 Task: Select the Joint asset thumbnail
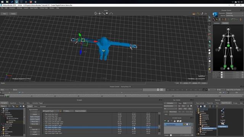(x=223, y=112)
